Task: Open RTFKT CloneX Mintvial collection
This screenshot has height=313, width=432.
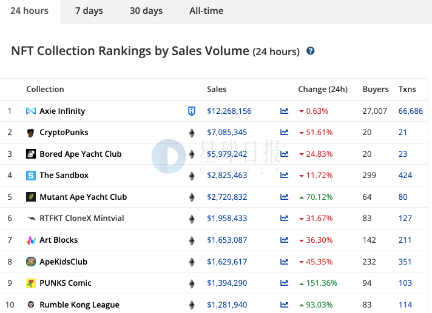Action: coord(82,218)
